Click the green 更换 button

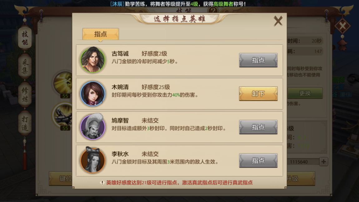tap(305, 93)
